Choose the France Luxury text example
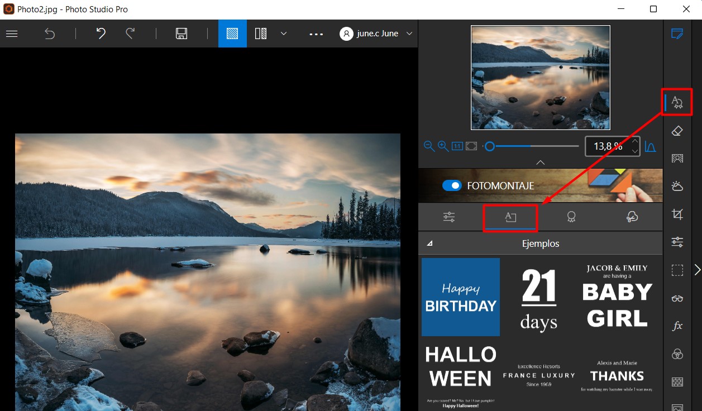Image resolution: width=702 pixels, height=411 pixels. [539, 375]
